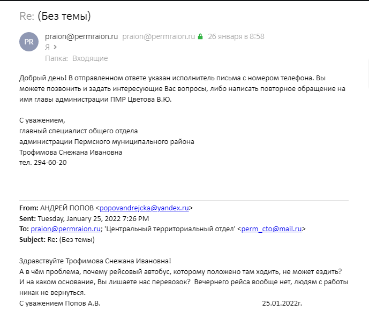Click the Папка label text
This screenshot has height=327, width=369.
click(56, 58)
